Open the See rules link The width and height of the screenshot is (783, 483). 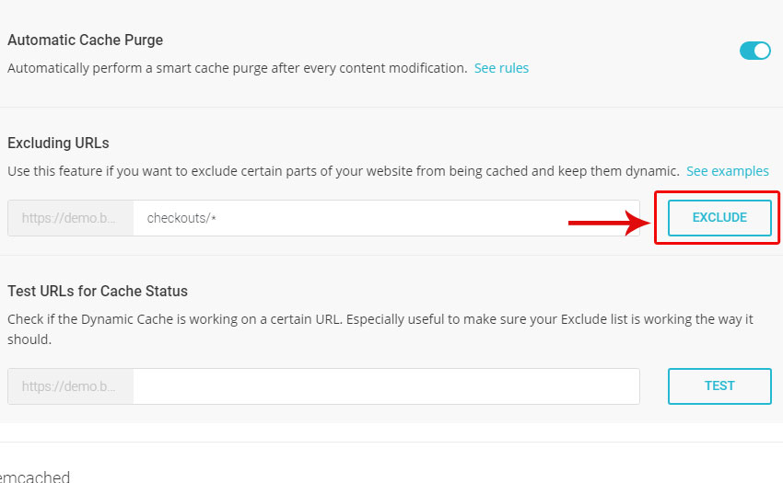click(501, 68)
